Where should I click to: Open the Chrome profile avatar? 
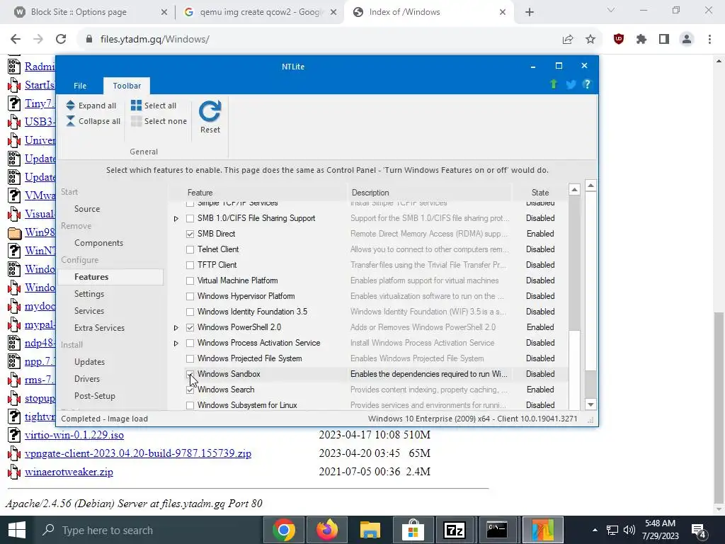(x=687, y=40)
